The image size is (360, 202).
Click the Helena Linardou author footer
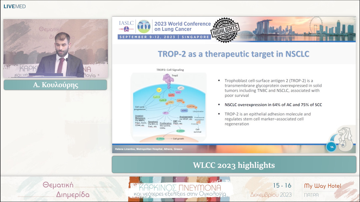tap(149, 149)
